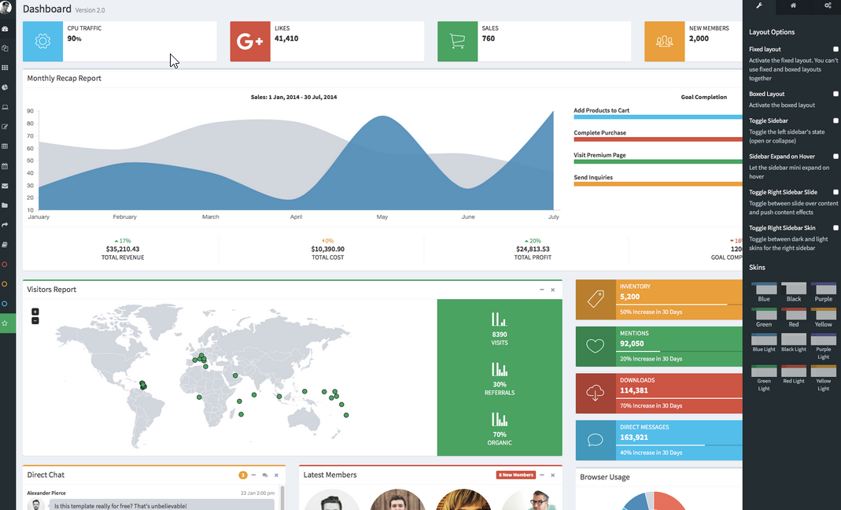
Task: Click the Add Products to Cart progress bar
Action: coord(658,117)
